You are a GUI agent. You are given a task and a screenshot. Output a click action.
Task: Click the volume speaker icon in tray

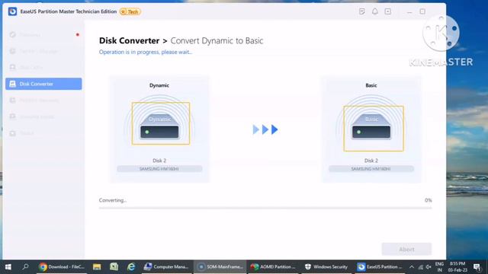pos(429,267)
